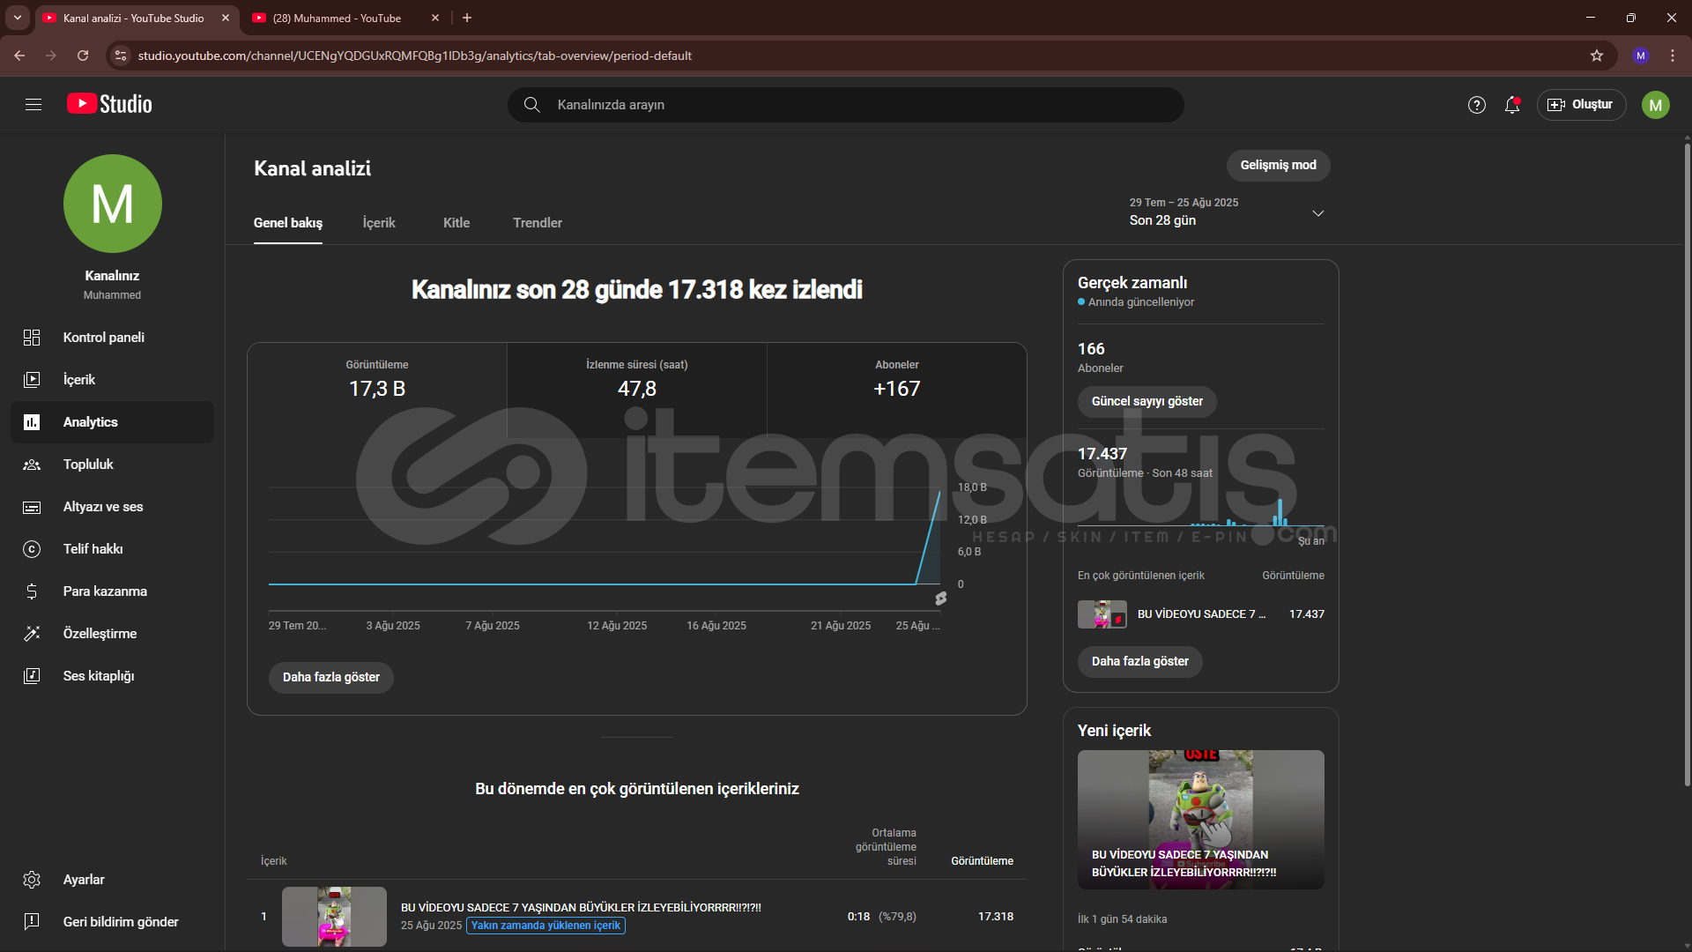1692x952 pixels.
Task: Click the search box Kanalınızda arayın
Action: coord(846,105)
